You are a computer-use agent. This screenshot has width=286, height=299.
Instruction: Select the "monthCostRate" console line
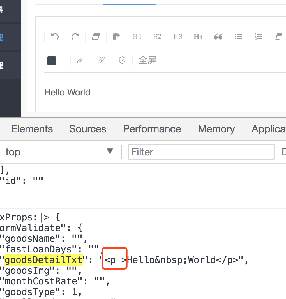click(x=55, y=281)
